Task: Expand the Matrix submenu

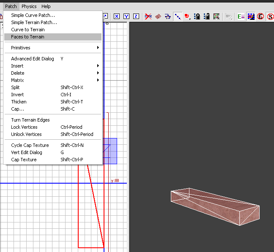Action: 53,80
